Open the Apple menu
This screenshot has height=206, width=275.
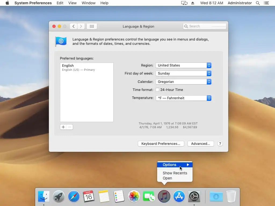click(x=7, y=3)
